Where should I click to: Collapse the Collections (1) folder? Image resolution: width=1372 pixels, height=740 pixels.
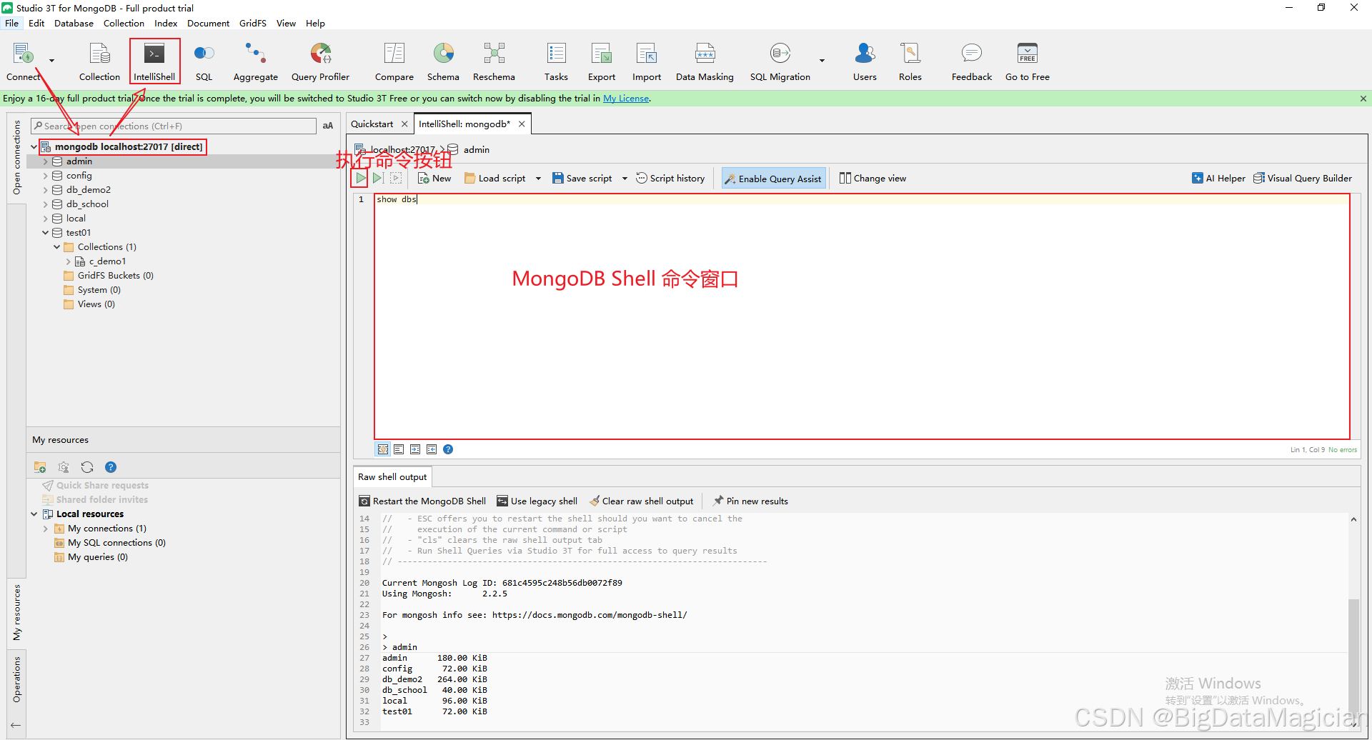point(56,247)
